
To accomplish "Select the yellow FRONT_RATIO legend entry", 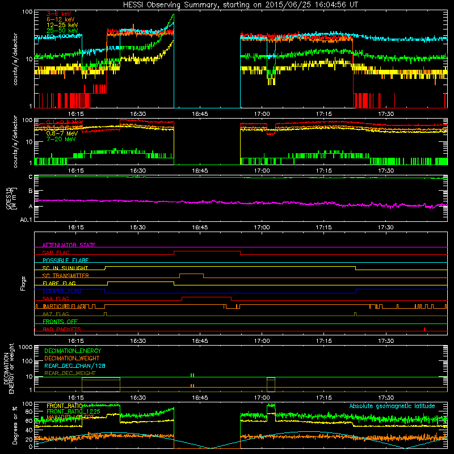I will point(65,406).
